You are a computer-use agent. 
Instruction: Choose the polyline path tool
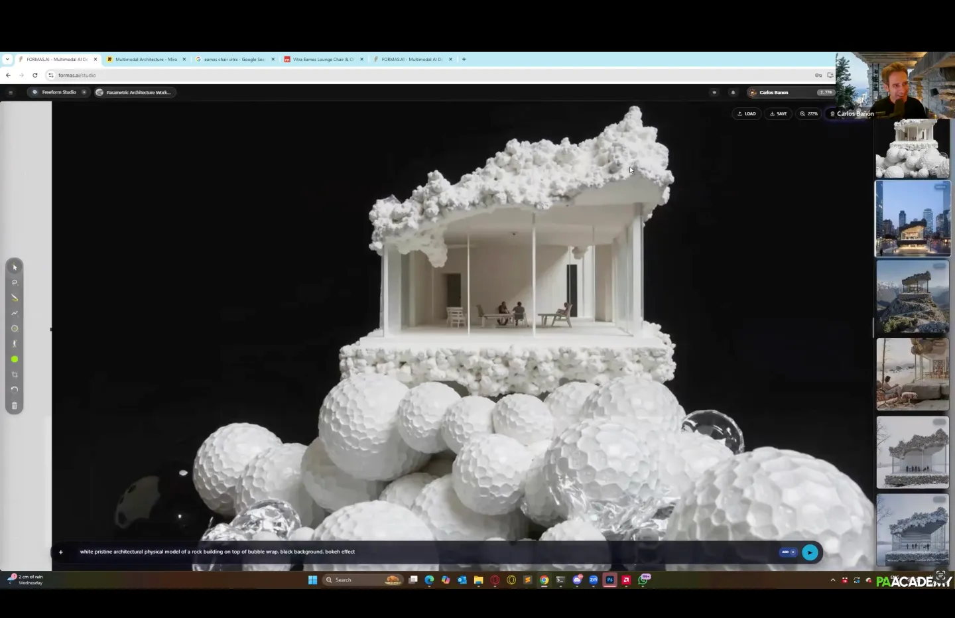[x=15, y=313]
